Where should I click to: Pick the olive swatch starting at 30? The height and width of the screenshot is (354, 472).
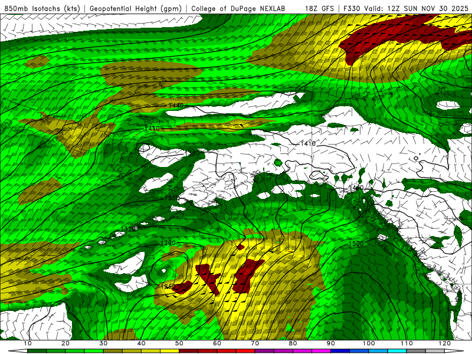[x=113, y=351]
